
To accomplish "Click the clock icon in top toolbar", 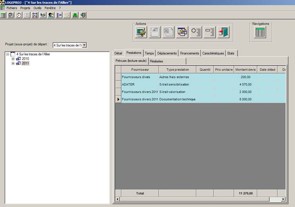I will (x=19, y=15).
